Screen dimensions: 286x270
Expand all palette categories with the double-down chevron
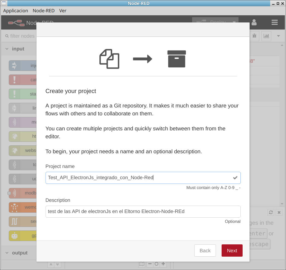tap(57, 264)
